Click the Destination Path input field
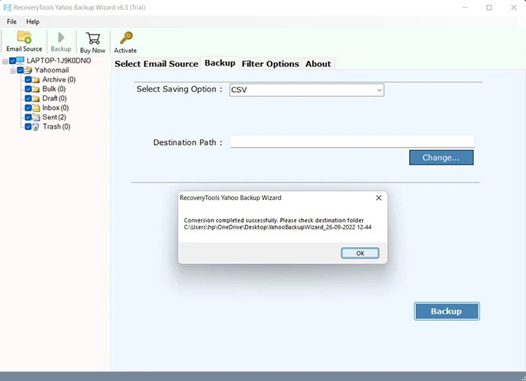 click(353, 141)
